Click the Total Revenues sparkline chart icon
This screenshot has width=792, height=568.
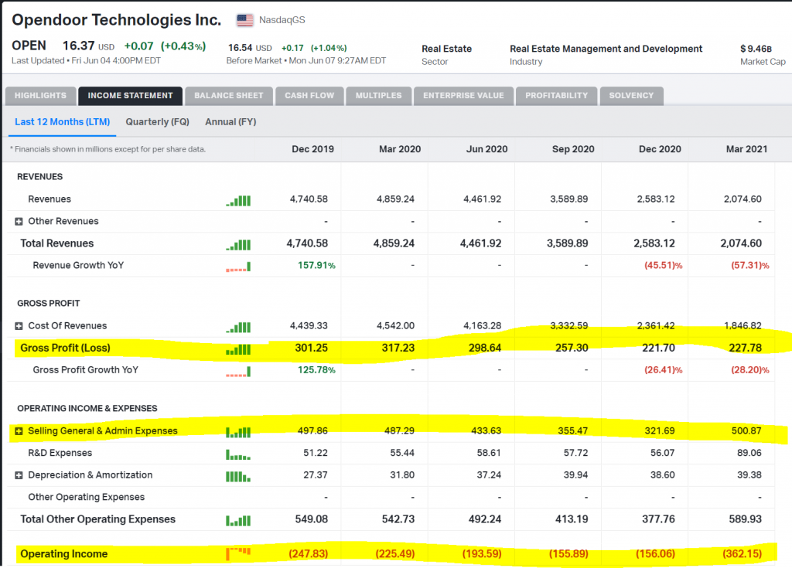238,245
